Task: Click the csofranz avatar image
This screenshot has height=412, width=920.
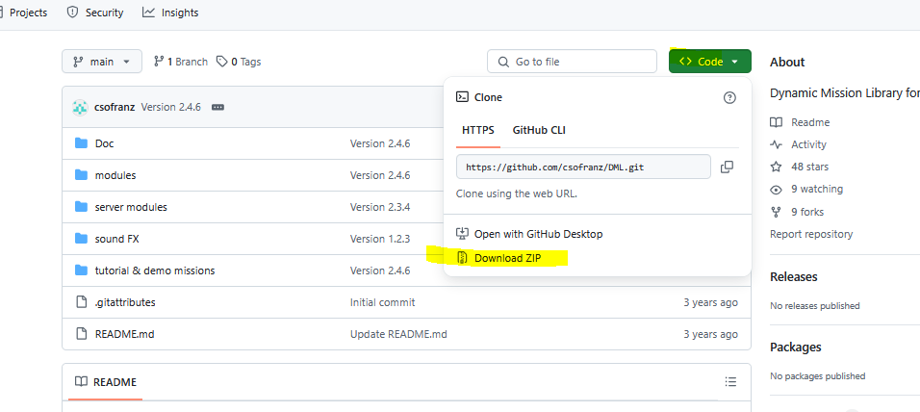Action: (80, 108)
